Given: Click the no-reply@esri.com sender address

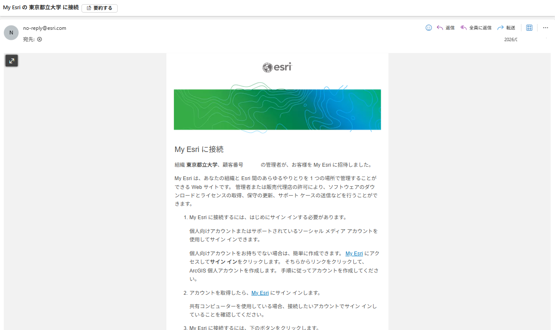Looking at the screenshot, I should coord(45,28).
